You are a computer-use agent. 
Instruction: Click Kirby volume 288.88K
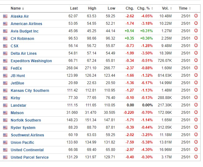tap(165, 98)
